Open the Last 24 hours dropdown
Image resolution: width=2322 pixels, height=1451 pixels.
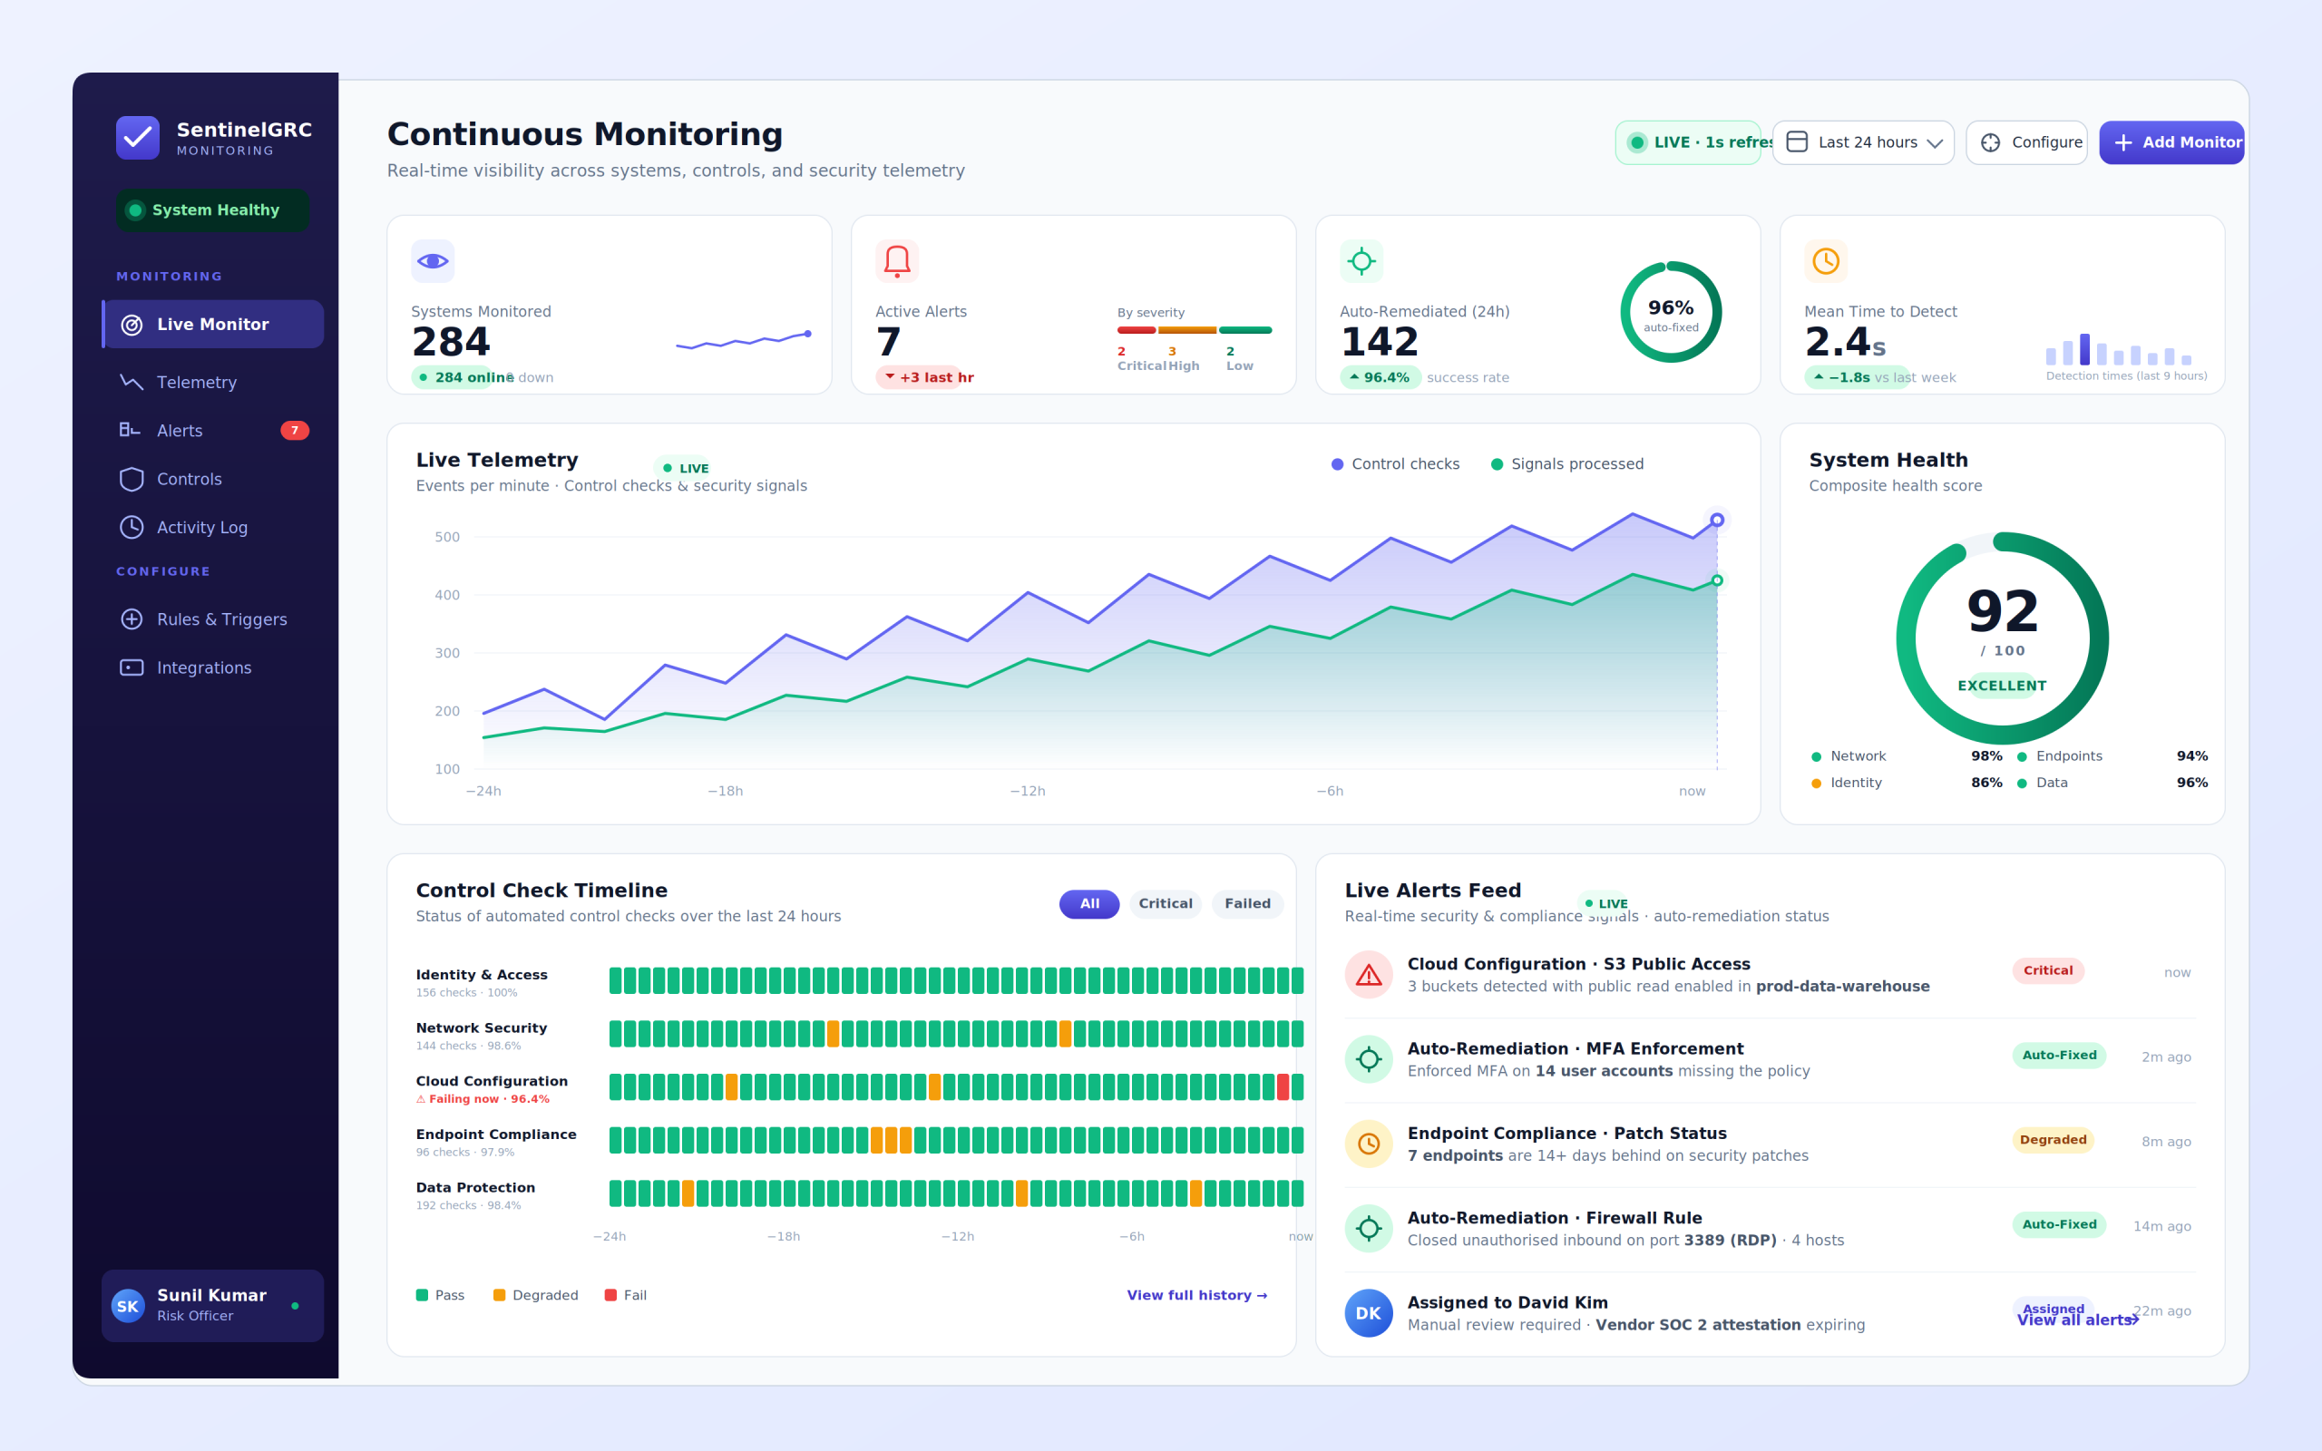[x=1863, y=142]
